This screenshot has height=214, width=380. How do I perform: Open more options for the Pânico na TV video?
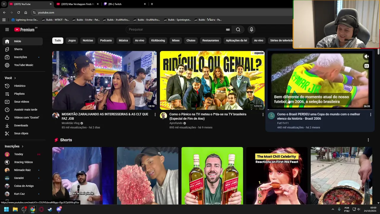263,114
